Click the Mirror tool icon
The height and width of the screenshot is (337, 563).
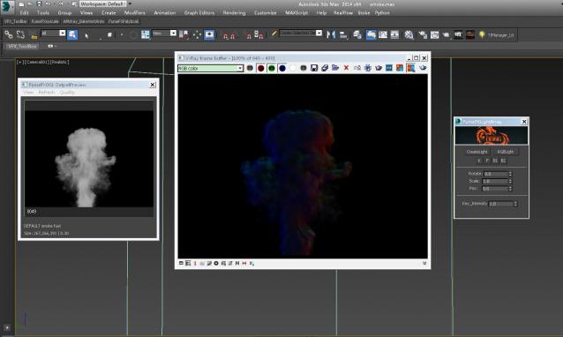[x=331, y=34]
